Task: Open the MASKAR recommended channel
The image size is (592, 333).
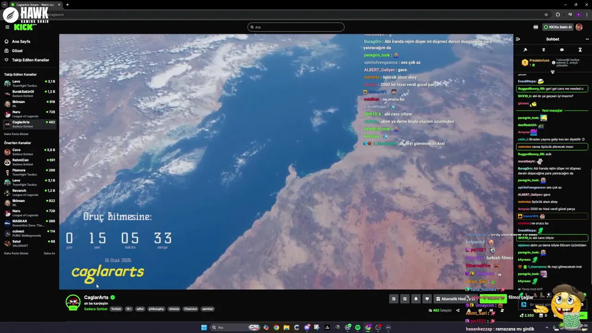Action: [30, 223]
